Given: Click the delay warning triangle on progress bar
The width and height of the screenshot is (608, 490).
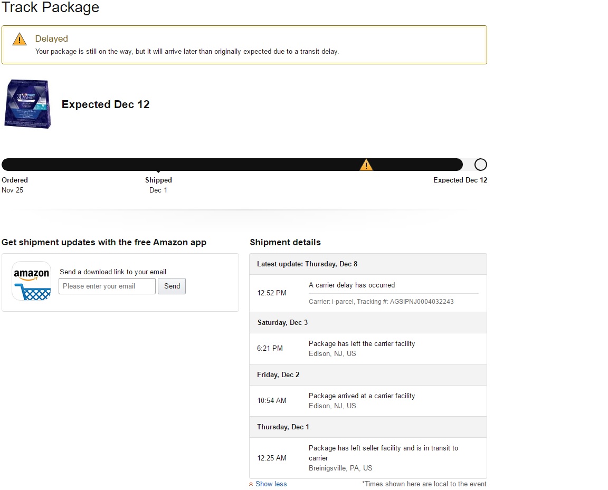Looking at the screenshot, I should click(x=366, y=165).
